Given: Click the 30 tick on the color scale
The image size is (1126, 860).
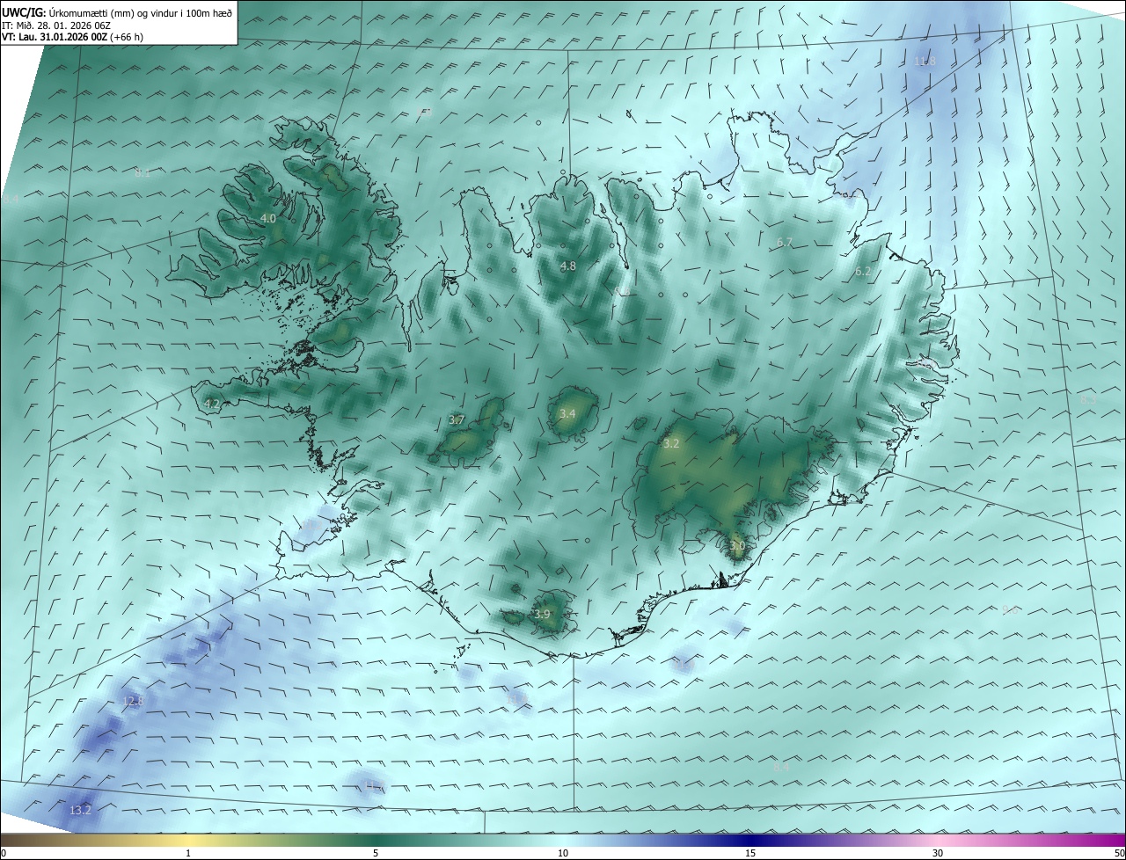Looking at the screenshot, I should click(938, 853).
